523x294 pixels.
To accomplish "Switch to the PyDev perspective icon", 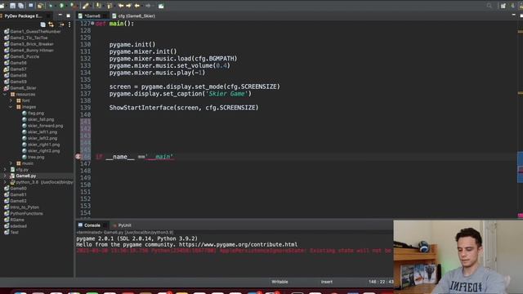I will (x=513, y=6).
